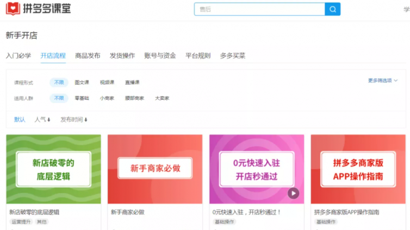The width and height of the screenshot is (410, 230).
Task: Filter courses by 直播课
Action: 132,82
